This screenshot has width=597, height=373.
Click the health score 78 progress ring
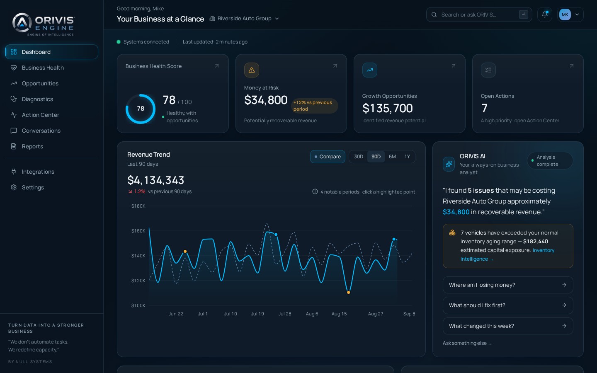click(x=141, y=109)
